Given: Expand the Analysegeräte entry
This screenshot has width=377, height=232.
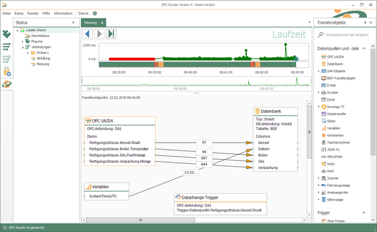Looking at the screenshot, I should (x=319, y=192).
